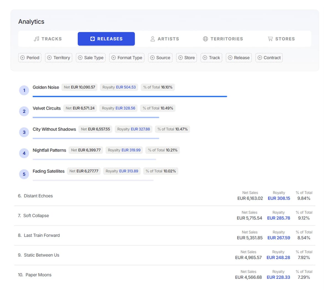Click Fading Satellites progress bar
The height and width of the screenshot is (296, 332).
(x=93, y=180)
